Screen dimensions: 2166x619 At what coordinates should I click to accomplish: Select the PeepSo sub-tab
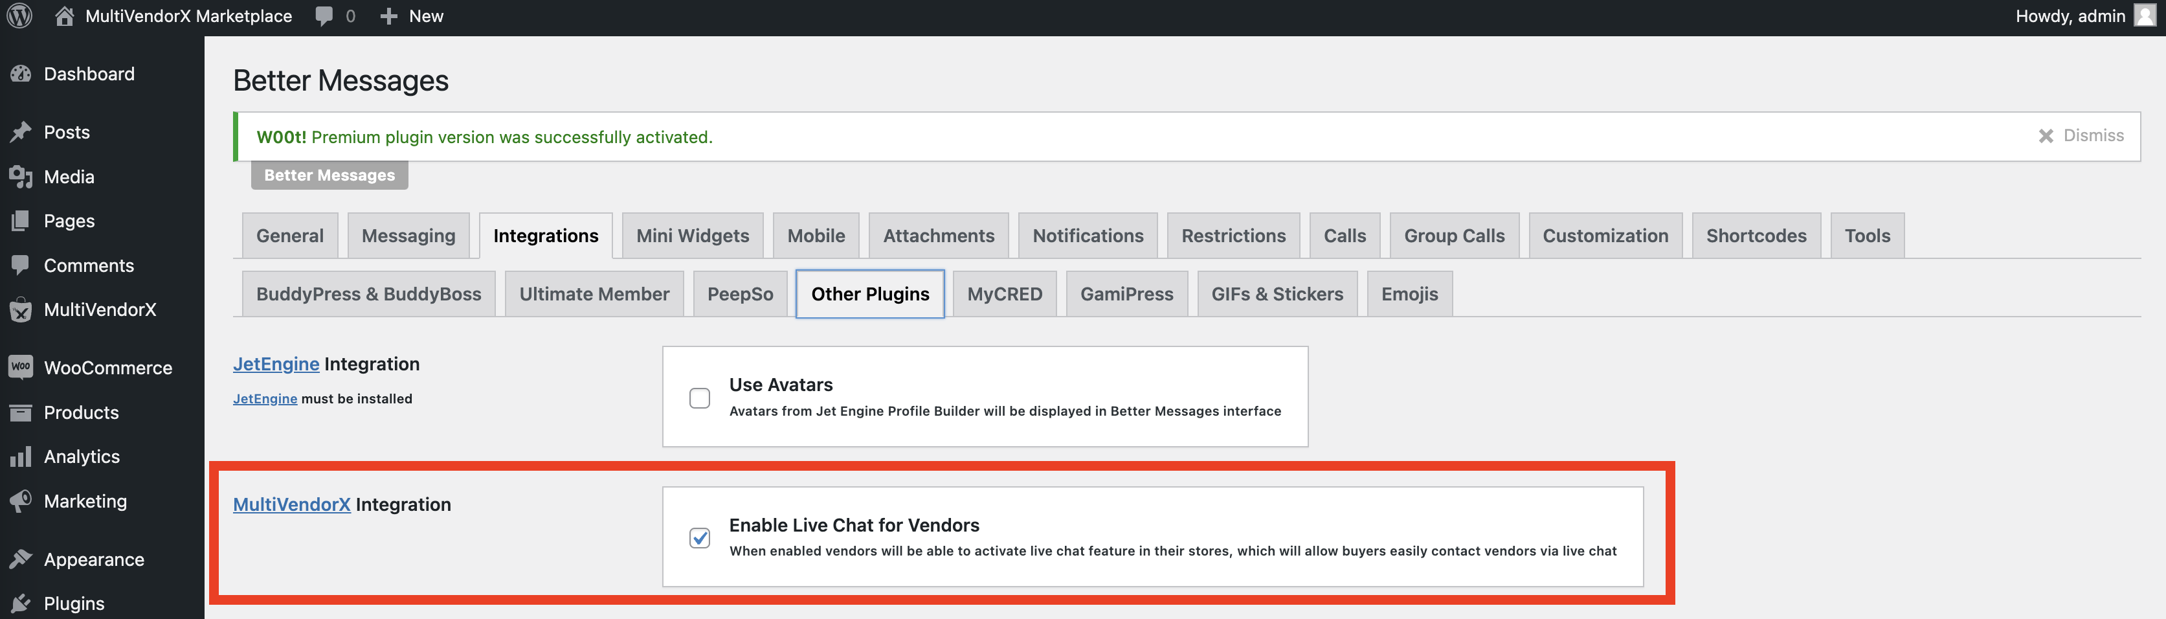click(740, 293)
